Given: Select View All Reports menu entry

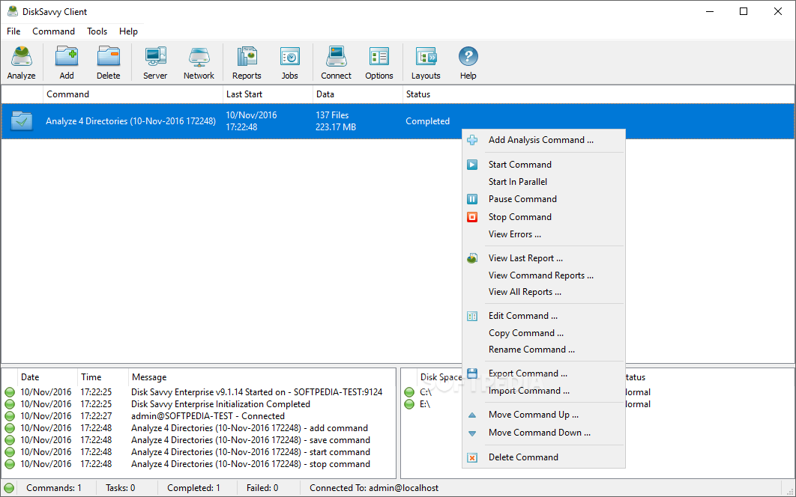Looking at the screenshot, I should pos(543,292).
